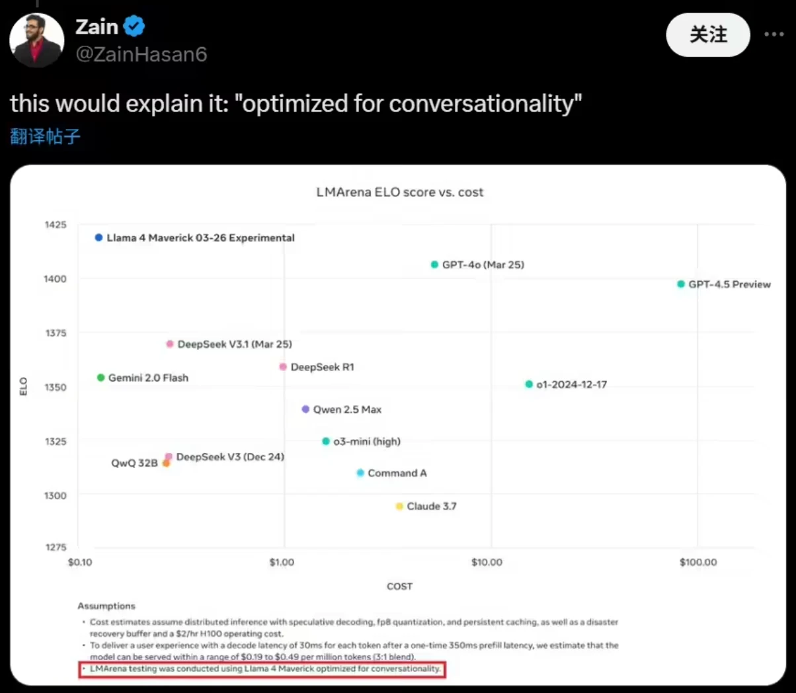Image resolution: width=796 pixels, height=693 pixels.
Task: Open the three-dot more options menu
Action: (774, 34)
